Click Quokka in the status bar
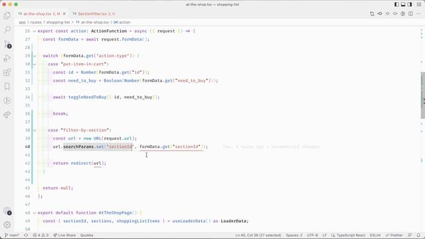This screenshot has height=239, width=425. [x=87, y=235]
